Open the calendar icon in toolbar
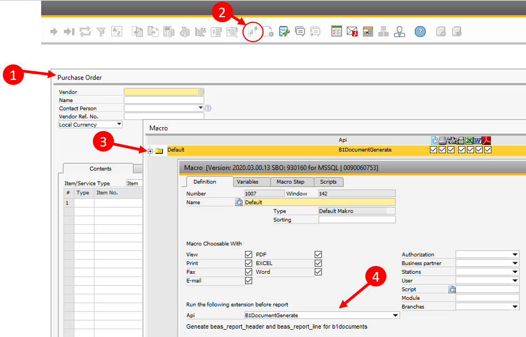 coord(368,32)
